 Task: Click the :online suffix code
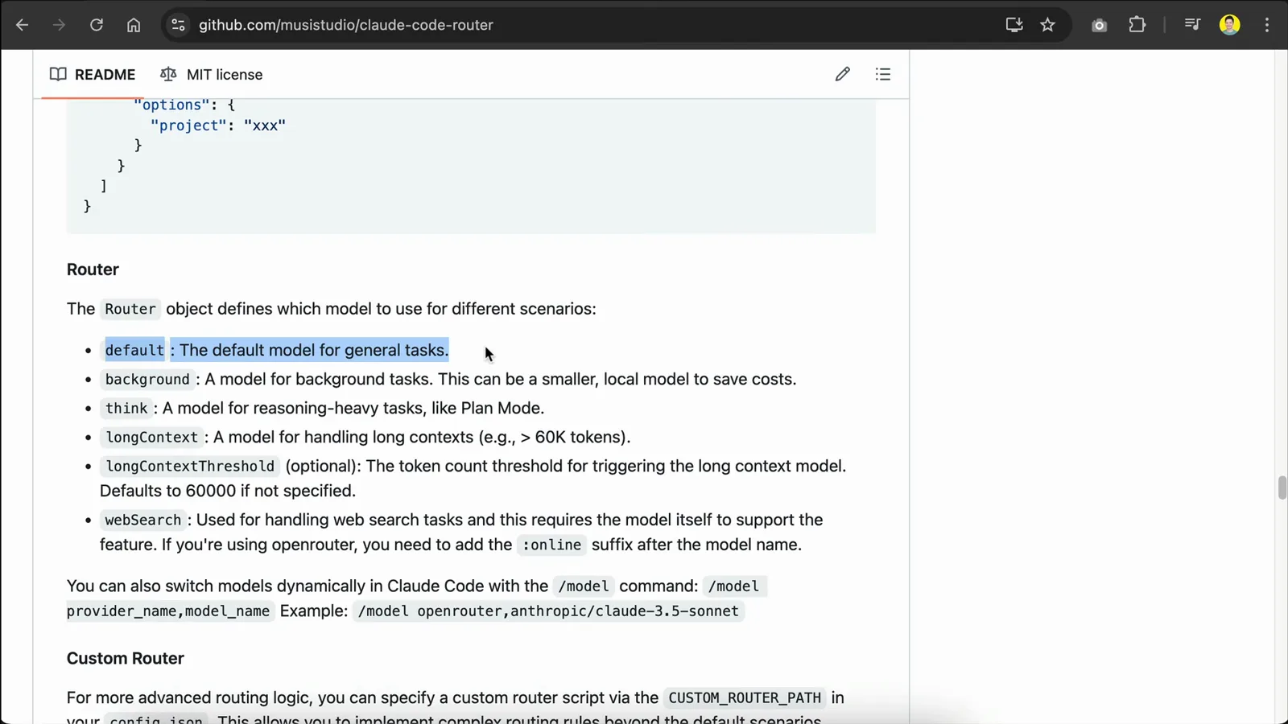point(551,545)
